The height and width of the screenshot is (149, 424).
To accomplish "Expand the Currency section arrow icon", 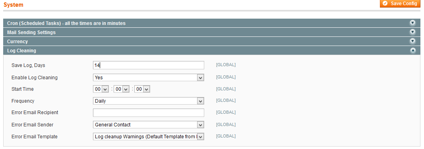I will pos(412,41).
